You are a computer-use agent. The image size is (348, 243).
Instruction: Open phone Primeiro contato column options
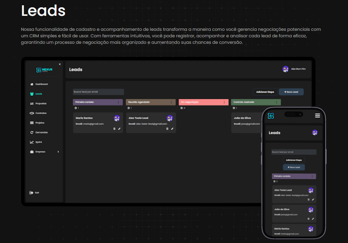pos(312,176)
